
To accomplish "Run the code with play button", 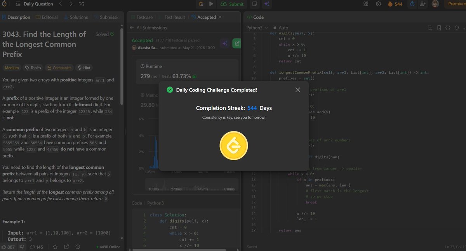I will [211, 4].
